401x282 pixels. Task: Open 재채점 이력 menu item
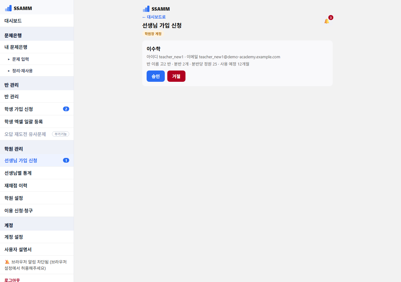coord(37,185)
